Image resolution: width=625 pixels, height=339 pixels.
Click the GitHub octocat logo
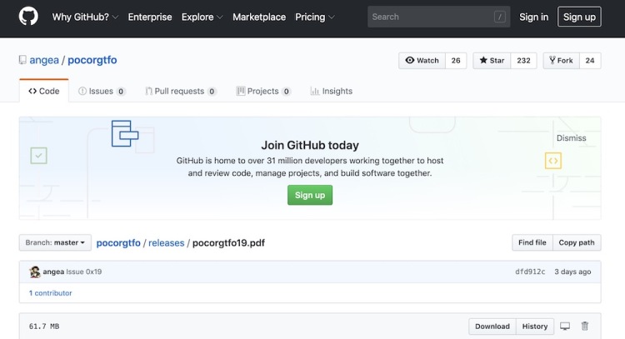(28, 17)
